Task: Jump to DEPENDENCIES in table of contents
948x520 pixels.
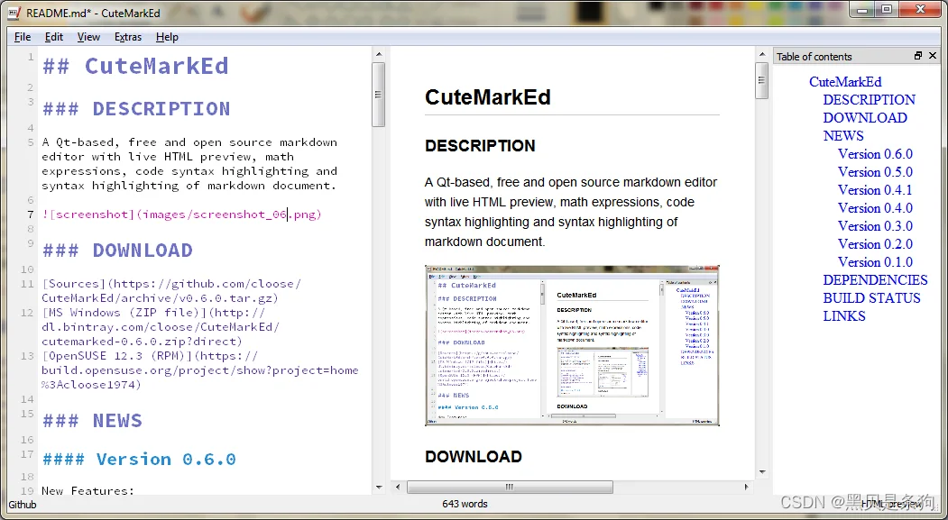Action: 875,280
